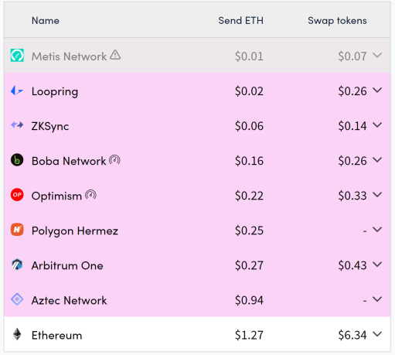Click the speed gauge icon beside Boba Network
This screenshot has height=355, width=395.
[x=114, y=160]
